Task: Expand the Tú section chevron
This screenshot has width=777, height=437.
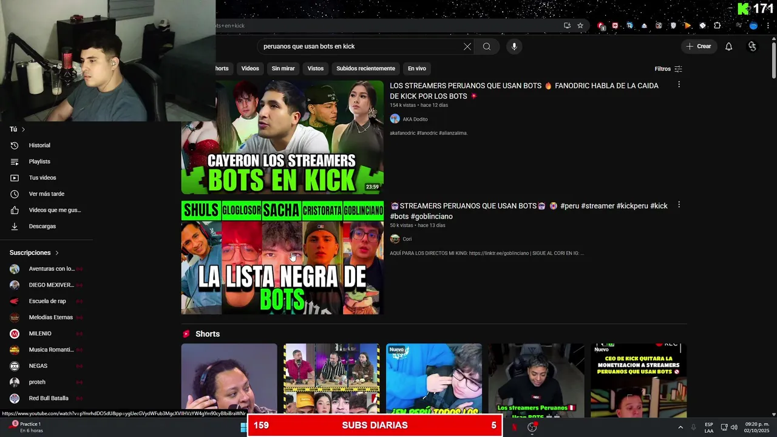Action: point(24,129)
